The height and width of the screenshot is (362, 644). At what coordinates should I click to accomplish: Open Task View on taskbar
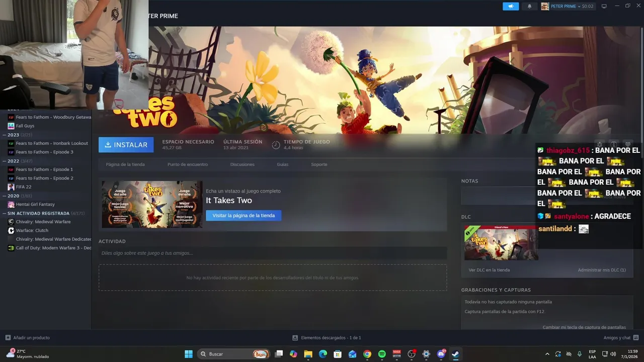click(279, 354)
